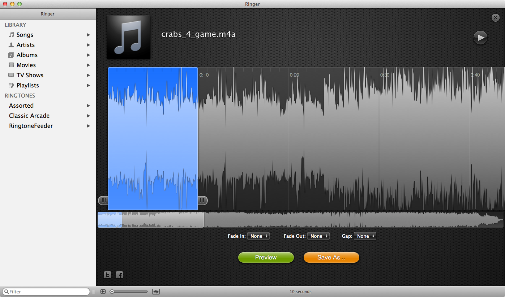Click the waveform zoom slider knob
This screenshot has width=505, height=297.
pos(112,292)
